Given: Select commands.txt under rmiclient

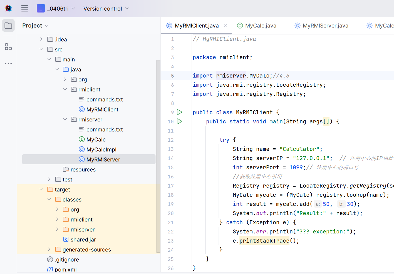Looking at the screenshot, I should 105,99.
